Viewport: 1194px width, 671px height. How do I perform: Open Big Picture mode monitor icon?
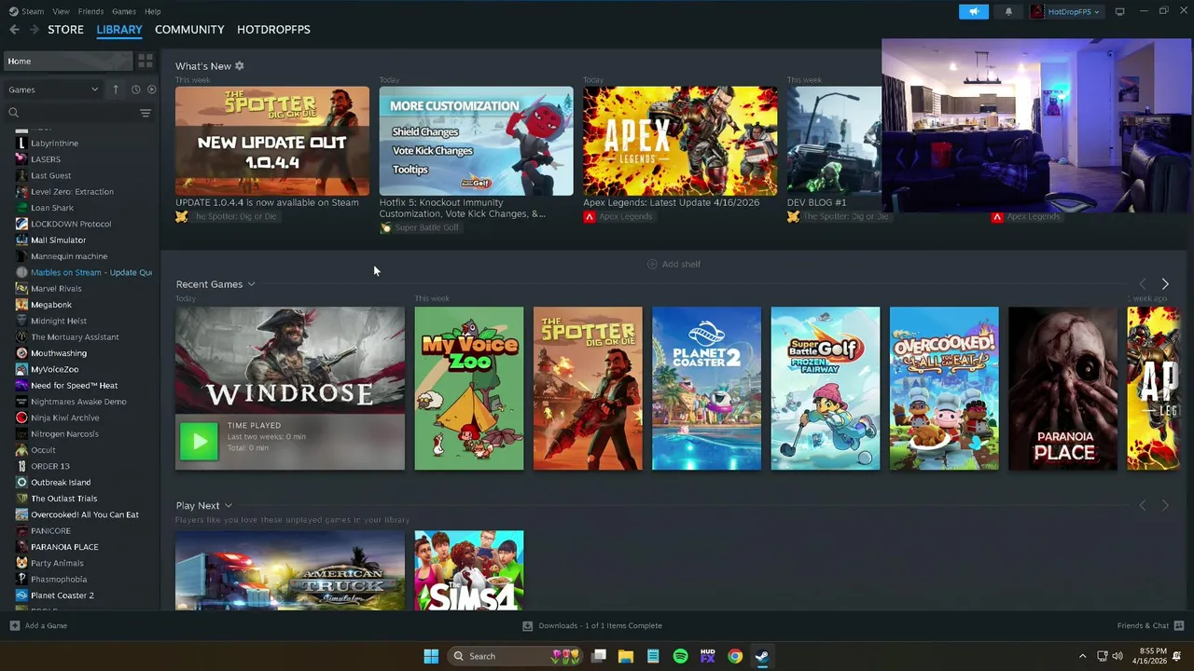coord(1119,11)
